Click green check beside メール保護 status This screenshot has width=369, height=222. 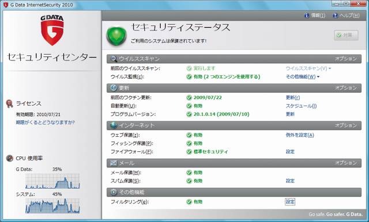tap(189, 173)
